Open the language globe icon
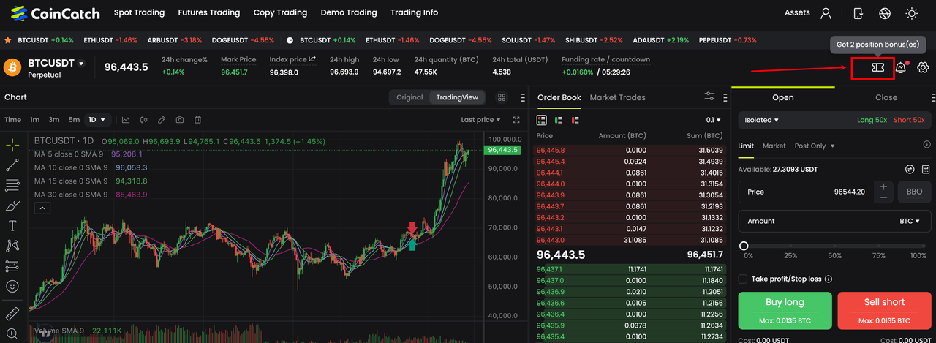The height and width of the screenshot is (343, 936). point(885,13)
